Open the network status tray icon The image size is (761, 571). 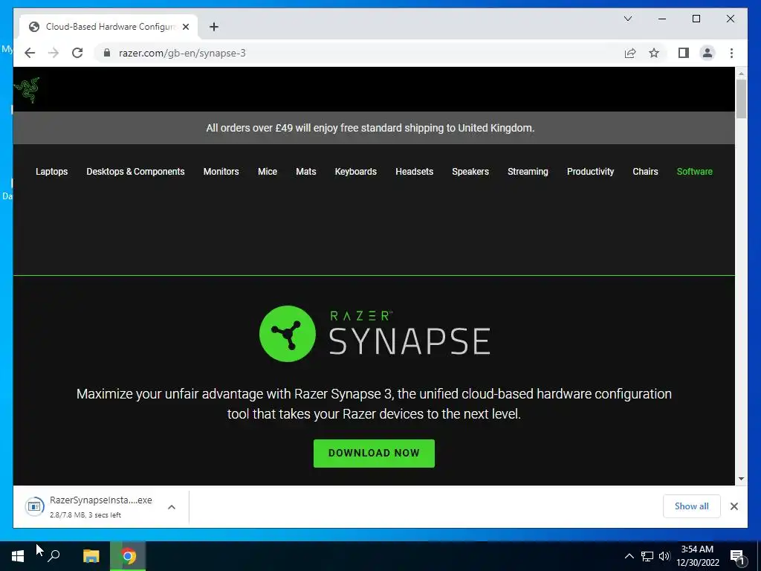tap(647, 556)
